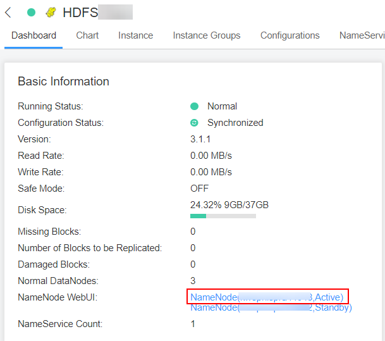Go to the Instance tab
This screenshot has width=385, height=341.
[x=135, y=35]
